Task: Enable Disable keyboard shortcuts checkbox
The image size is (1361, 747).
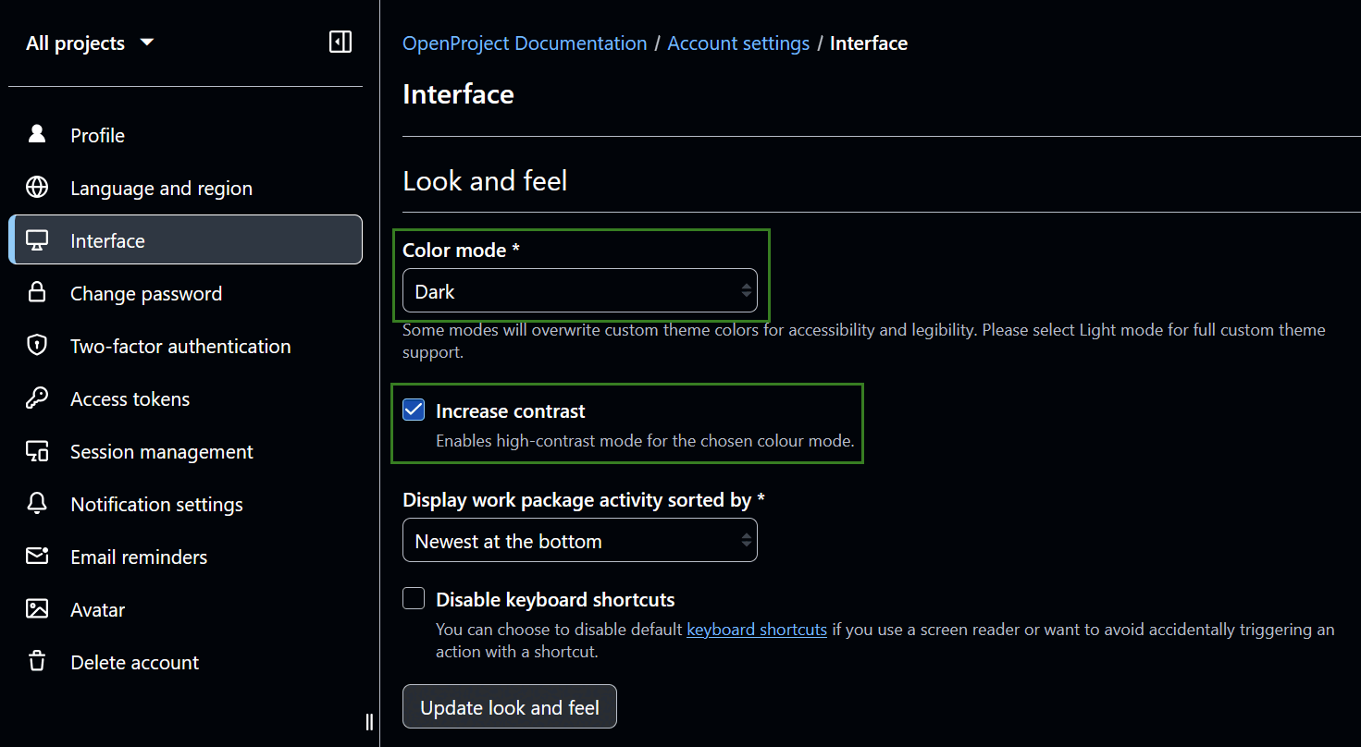Action: [414, 599]
